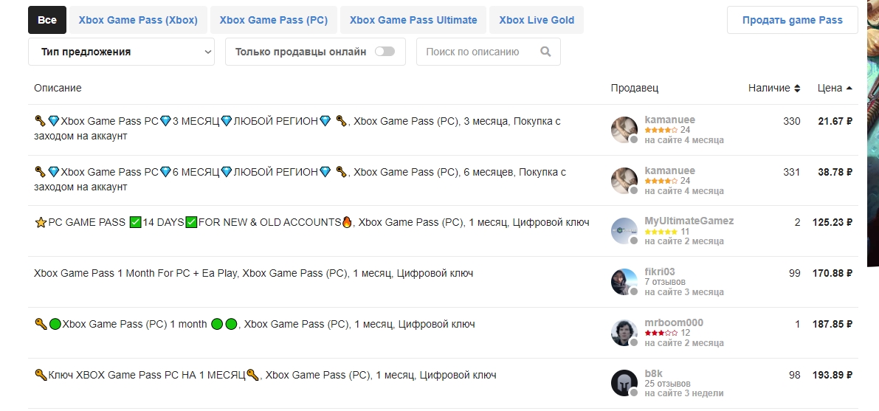879x411 pixels.
Task: Click kamanuee star rating in 3 МЕСЯЦ row
Action: [661, 130]
